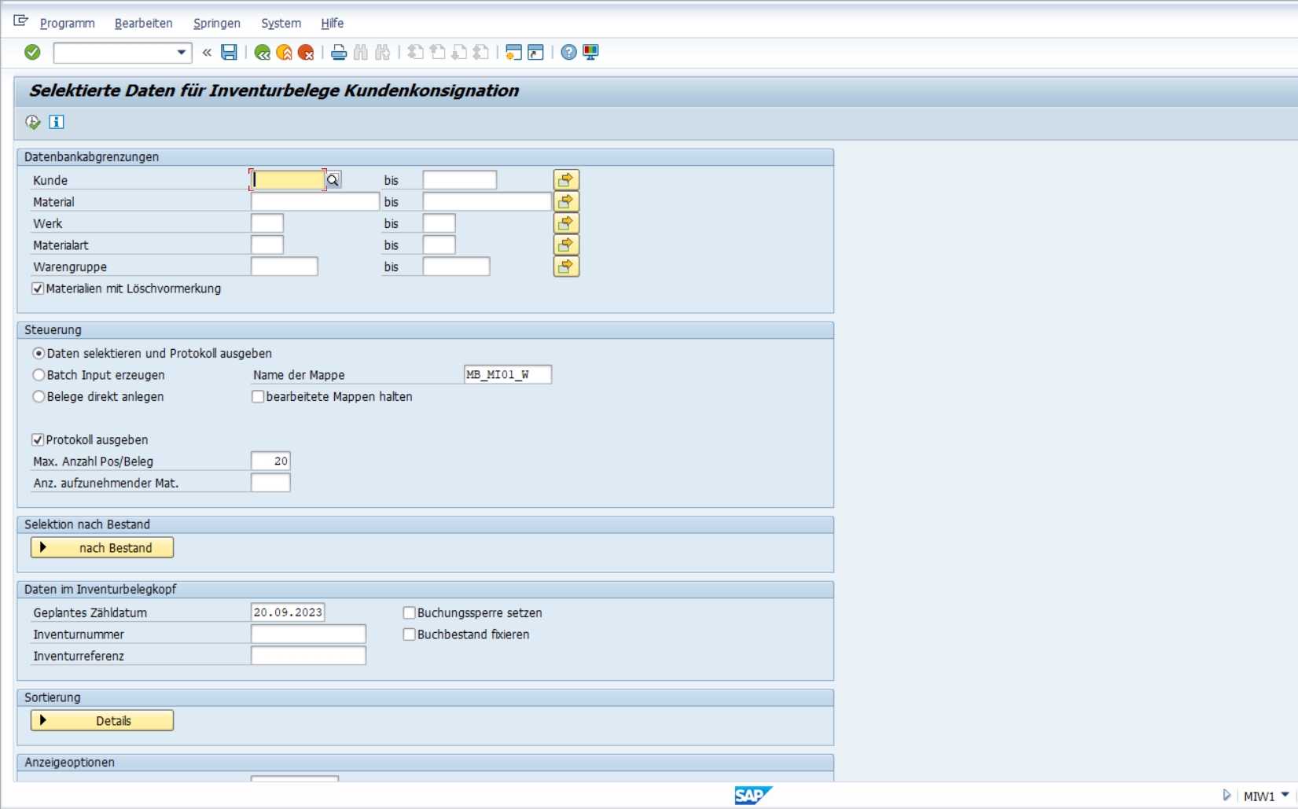Image resolution: width=1298 pixels, height=809 pixels.
Task: Click the Geplantes Zähldatum date field
Action: coord(288,612)
